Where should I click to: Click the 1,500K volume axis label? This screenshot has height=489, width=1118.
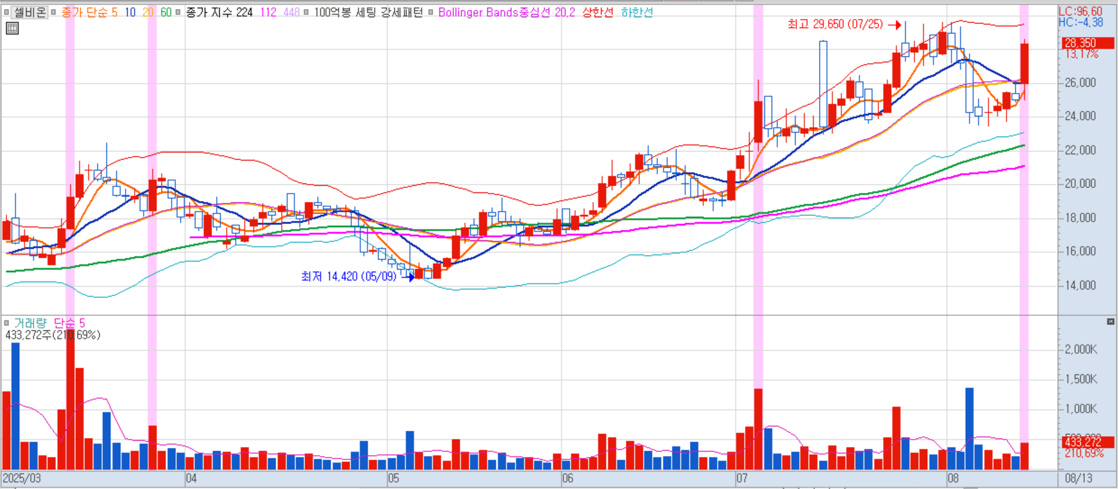click(x=1081, y=379)
